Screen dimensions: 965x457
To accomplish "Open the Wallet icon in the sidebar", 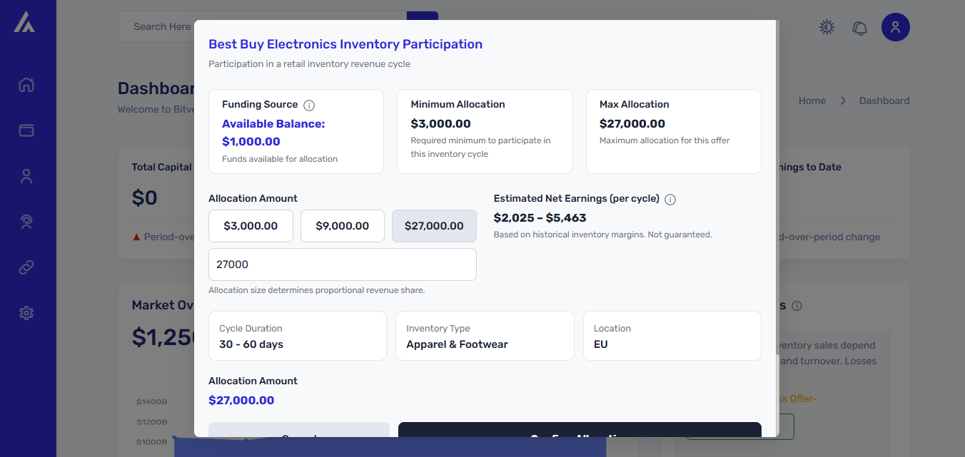I will click(26, 130).
